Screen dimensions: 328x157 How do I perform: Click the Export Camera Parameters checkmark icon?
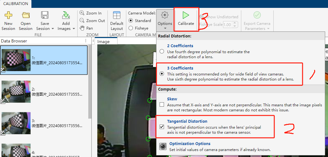pos(257,15)
